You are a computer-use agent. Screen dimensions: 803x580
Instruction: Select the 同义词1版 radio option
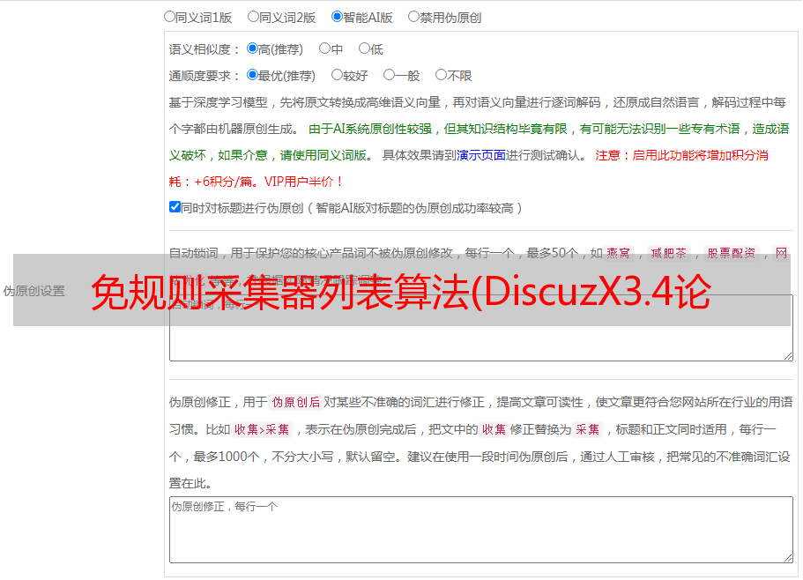pos(169,17)
